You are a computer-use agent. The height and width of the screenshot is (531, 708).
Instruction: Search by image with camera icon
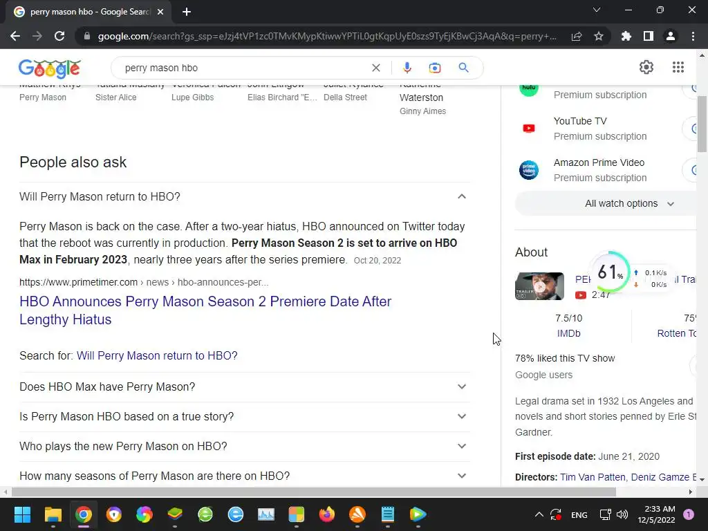[434, 68]
